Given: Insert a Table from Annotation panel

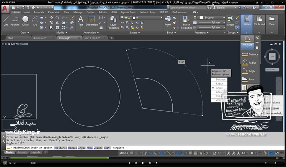Looking at the screenshot, I should (101, 28).
